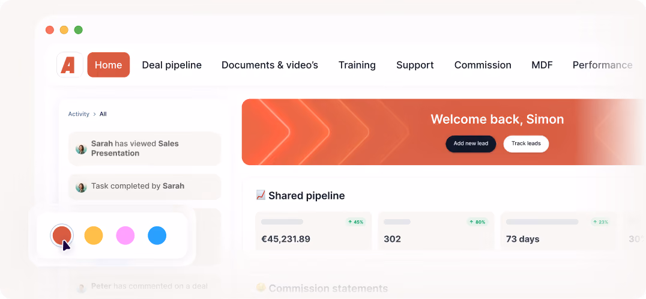Click the yellow minimize window button
The height and width of the screenshot is (299, 646).
pyautogui.click(x=64, y=29)
